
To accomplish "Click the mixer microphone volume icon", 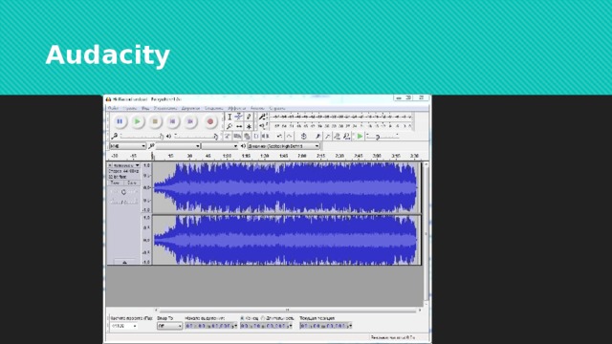I will (x=115, y=136).
